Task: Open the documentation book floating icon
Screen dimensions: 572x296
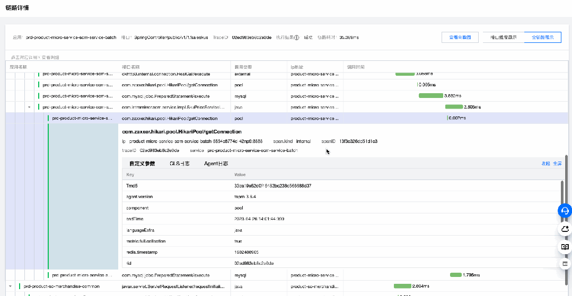Action: click(x=565, y=247)
